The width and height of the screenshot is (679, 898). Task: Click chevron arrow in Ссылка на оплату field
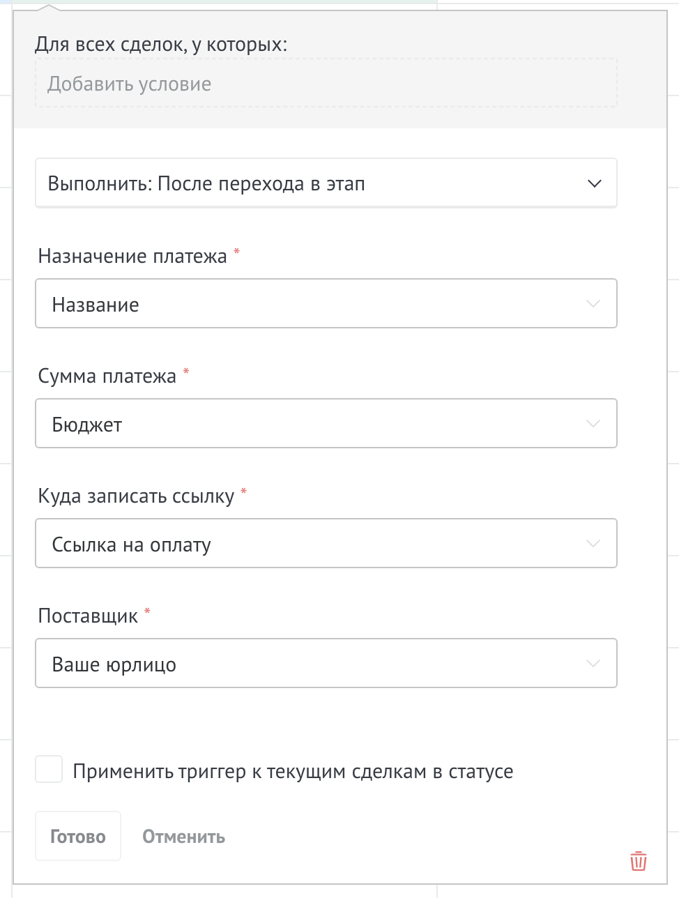point(593,544)
